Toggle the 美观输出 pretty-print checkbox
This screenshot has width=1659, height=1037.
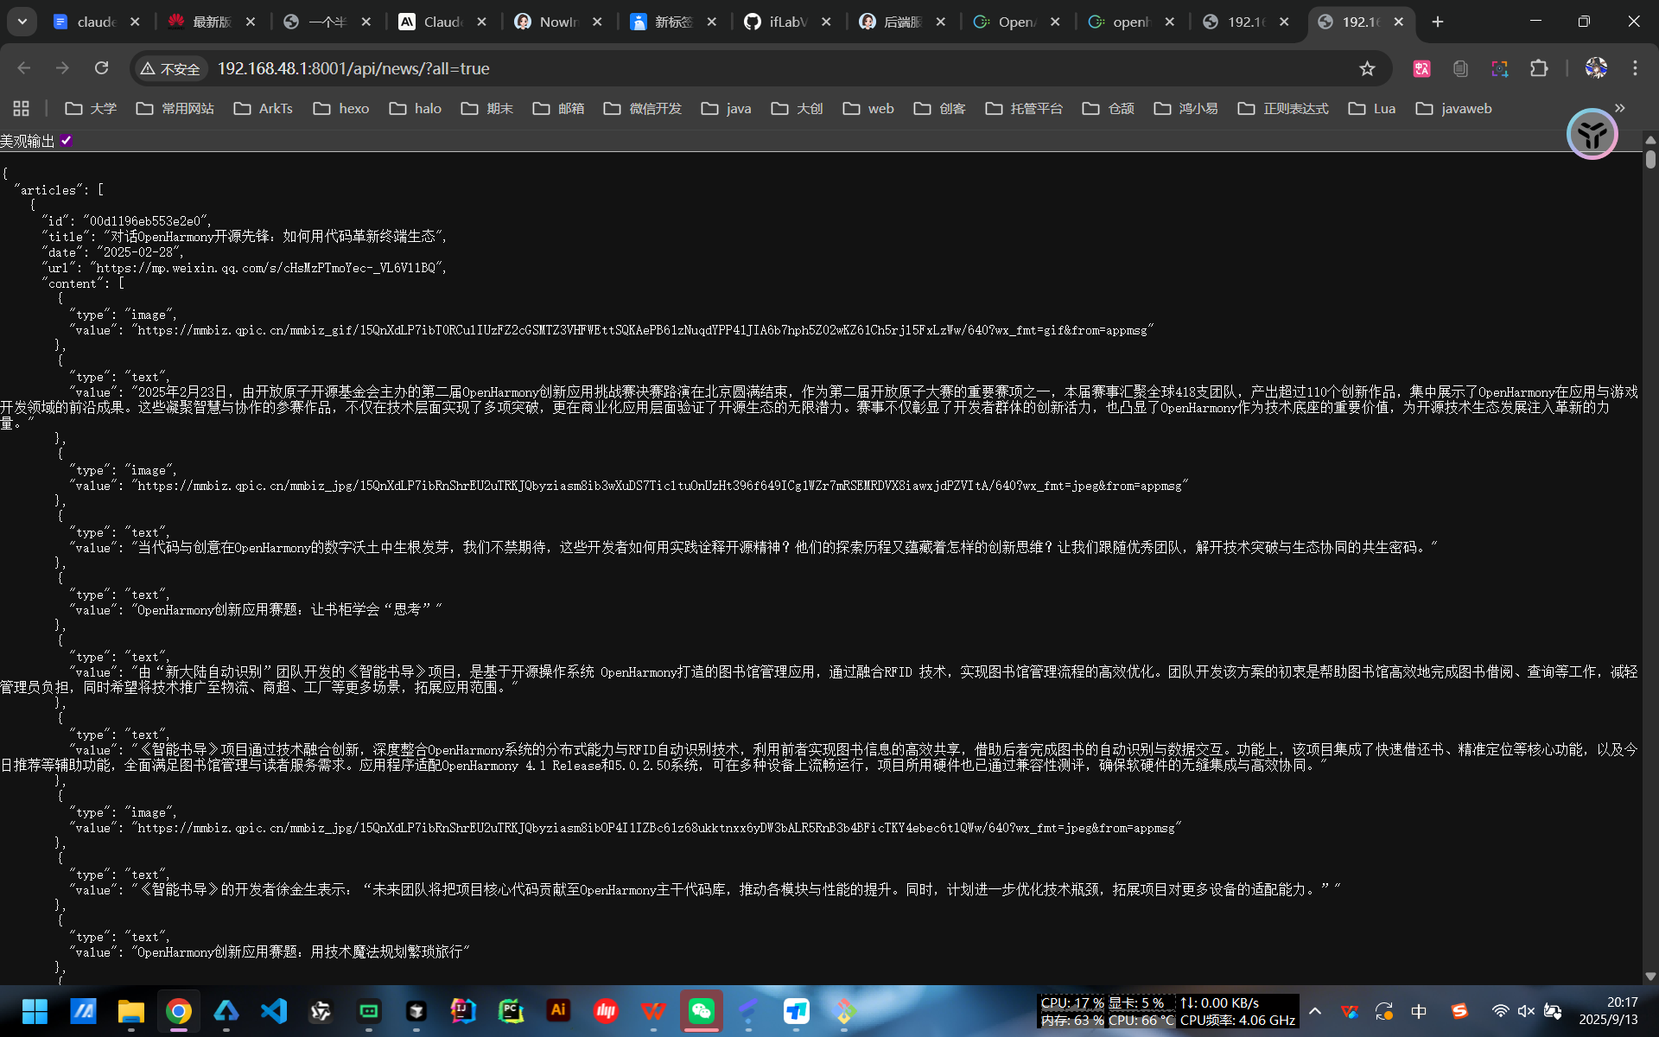pos(67,141)
